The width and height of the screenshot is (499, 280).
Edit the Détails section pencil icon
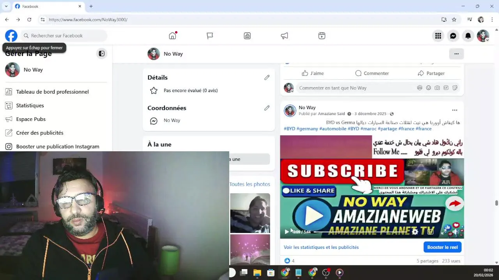(267, 77)
